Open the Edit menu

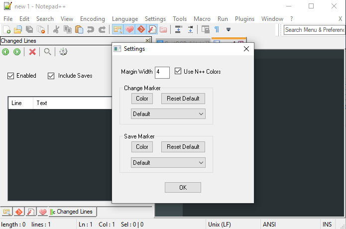click(x=24, y=19)
